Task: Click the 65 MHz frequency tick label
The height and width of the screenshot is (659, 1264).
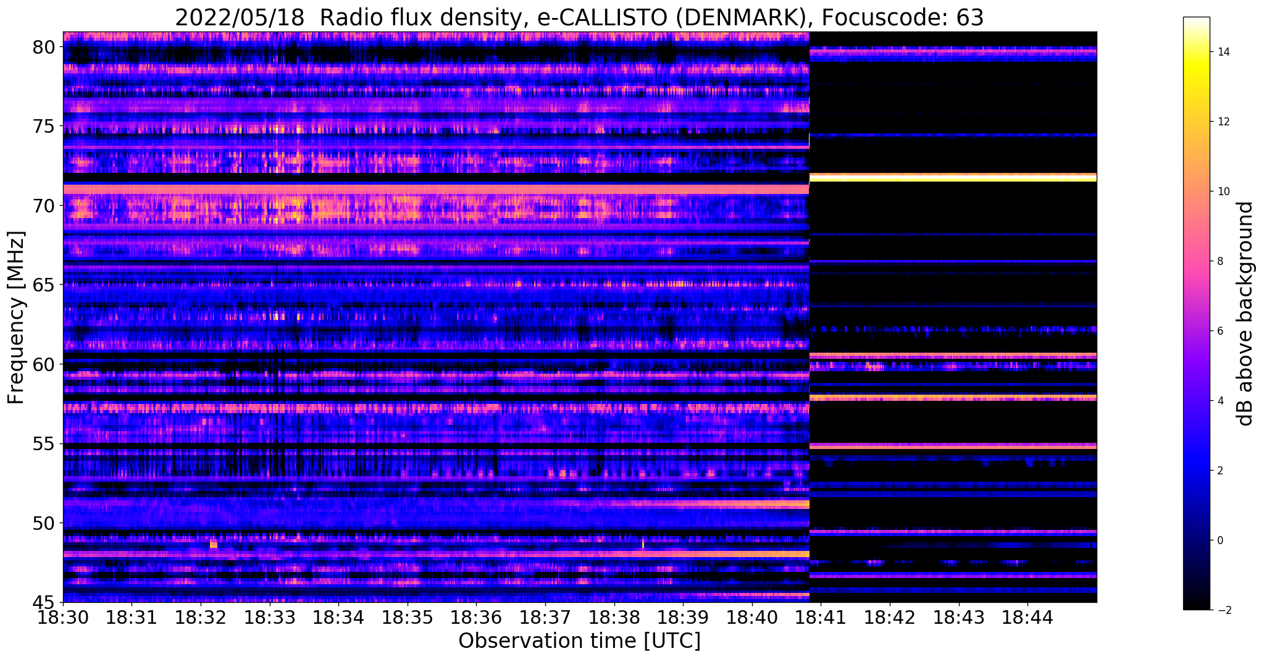Action: [44, 285]
